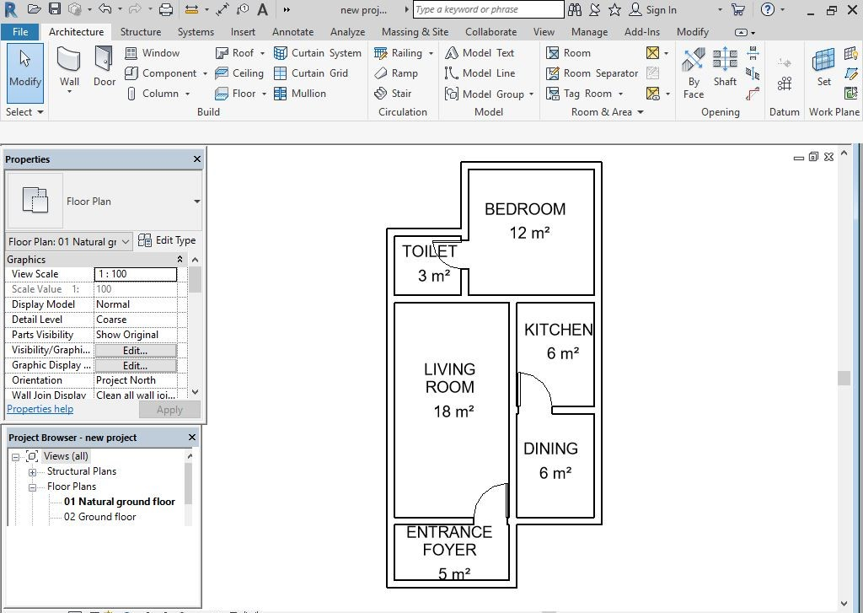Activate the Floor tool
863x613 pixels.
pyautogui.click(x=235, y=94)
